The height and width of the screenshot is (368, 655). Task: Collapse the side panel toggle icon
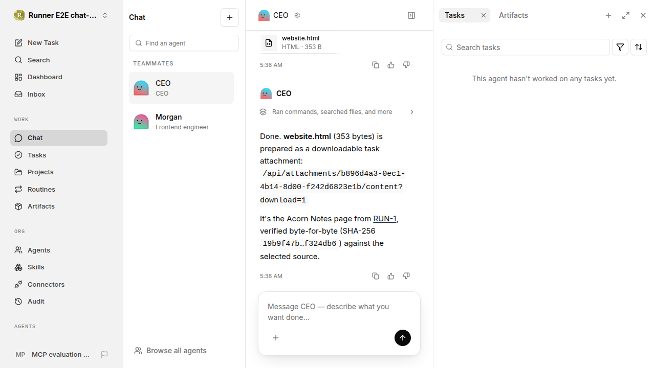(x=411, y=15)
